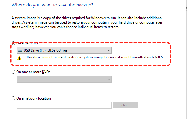Click inside the network location text field
This screenshot has width=187, height=119.
click(x=64, y=105)
